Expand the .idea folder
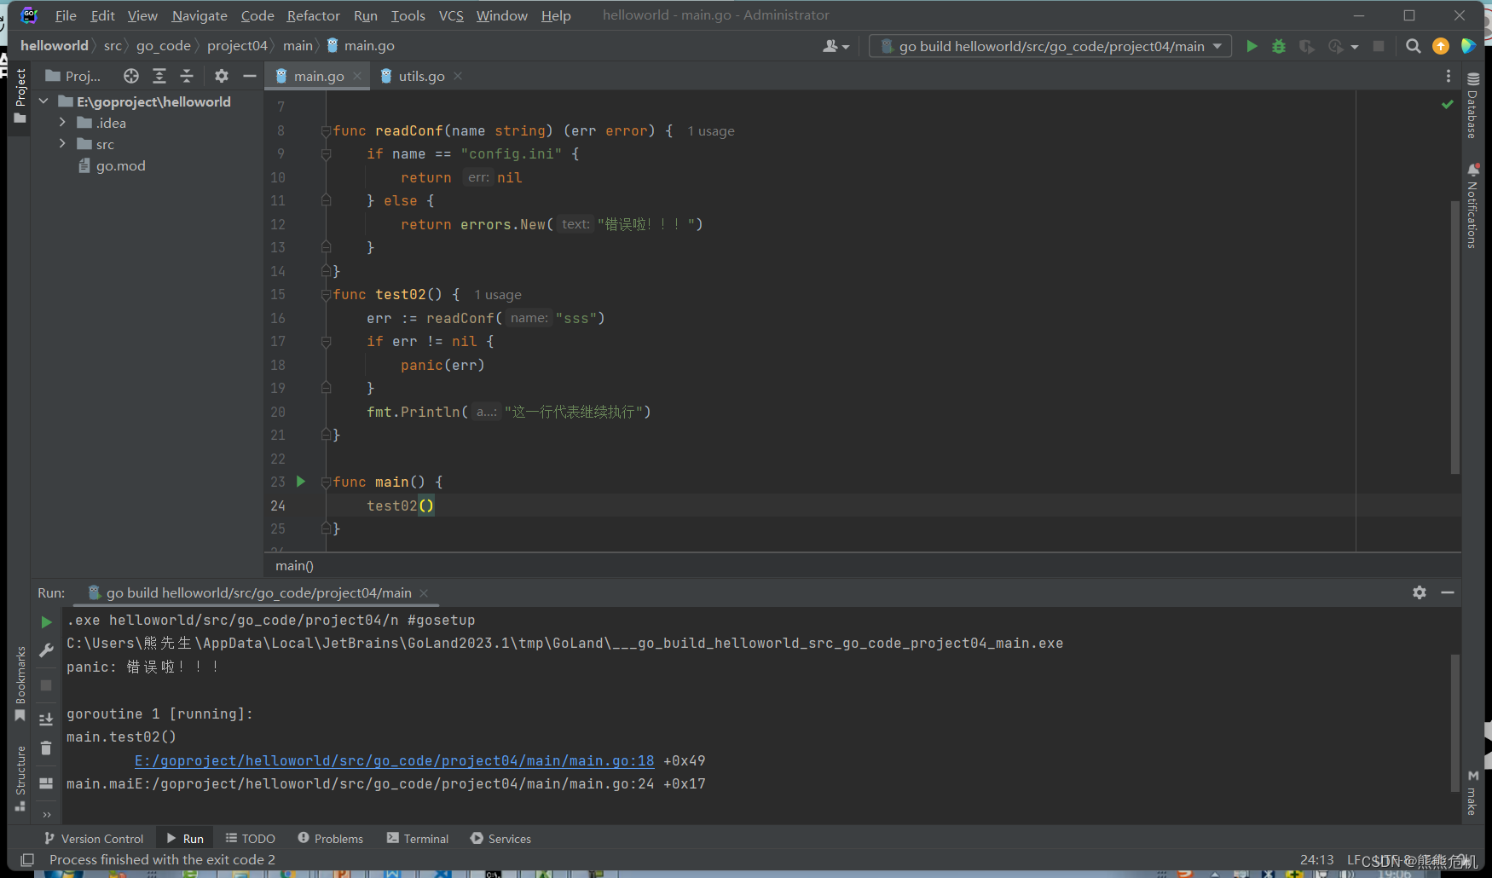Screen dimensions: 1492x878 pos(62,123)
